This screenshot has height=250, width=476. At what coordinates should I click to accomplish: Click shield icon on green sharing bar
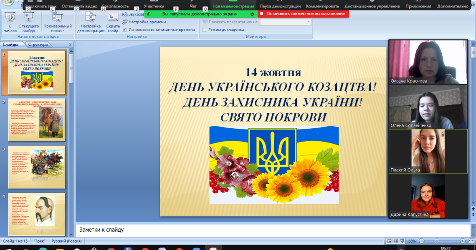(252, 14)
